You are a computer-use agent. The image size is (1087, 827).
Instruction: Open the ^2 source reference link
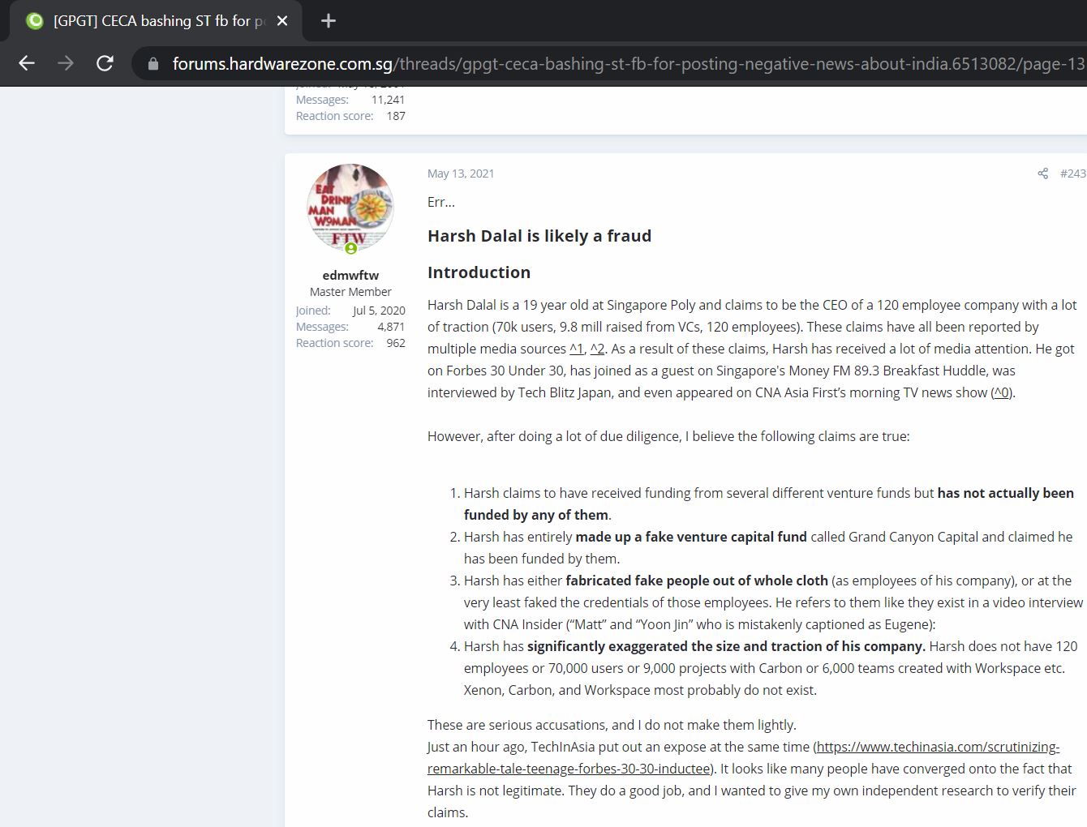pos(597,349)
